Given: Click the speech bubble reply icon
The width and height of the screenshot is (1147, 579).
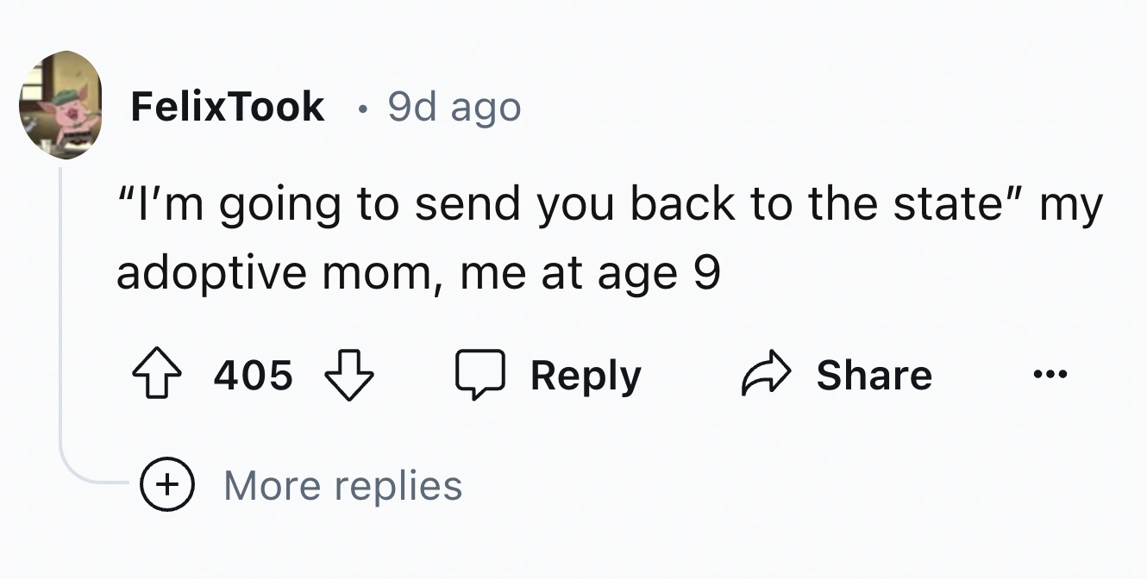Looking at the screenshot, I should [479, 377].
